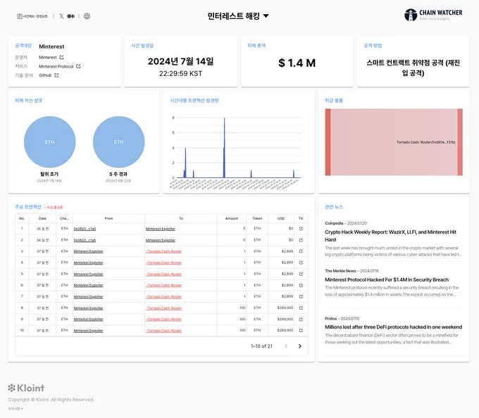Open TX link icon for row 9

[x=301, y=319]
